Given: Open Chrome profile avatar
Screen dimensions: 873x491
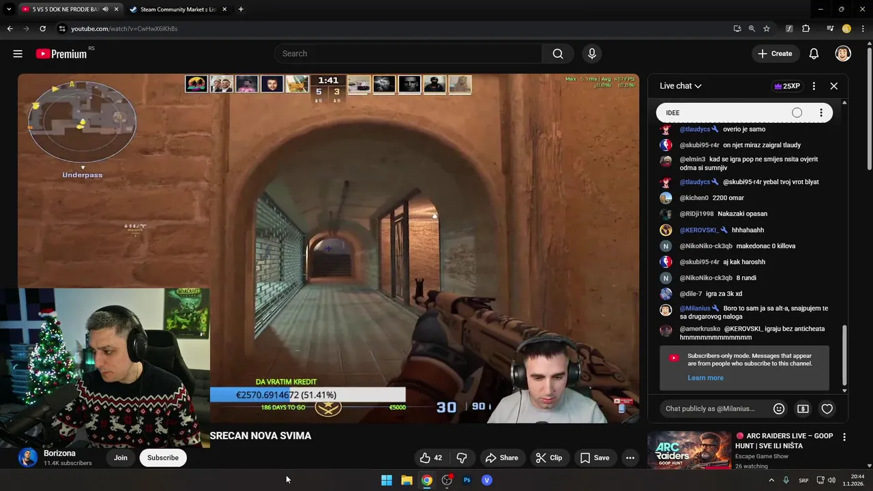Looking at the screenshot, I should pyautogui.click(x=846, y=29).
